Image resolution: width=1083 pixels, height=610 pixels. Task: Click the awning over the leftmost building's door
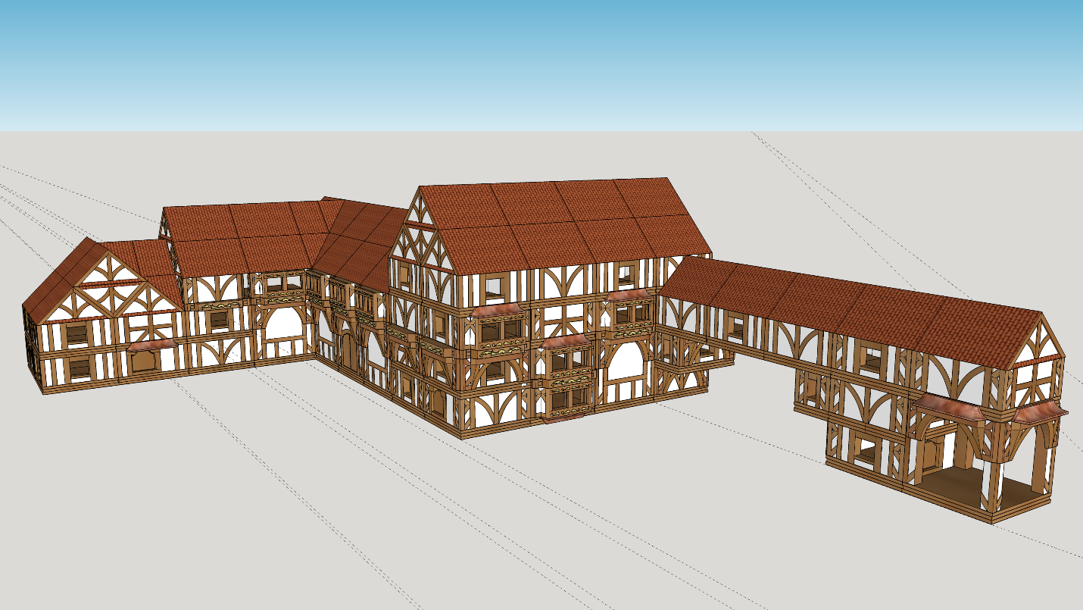151,345
